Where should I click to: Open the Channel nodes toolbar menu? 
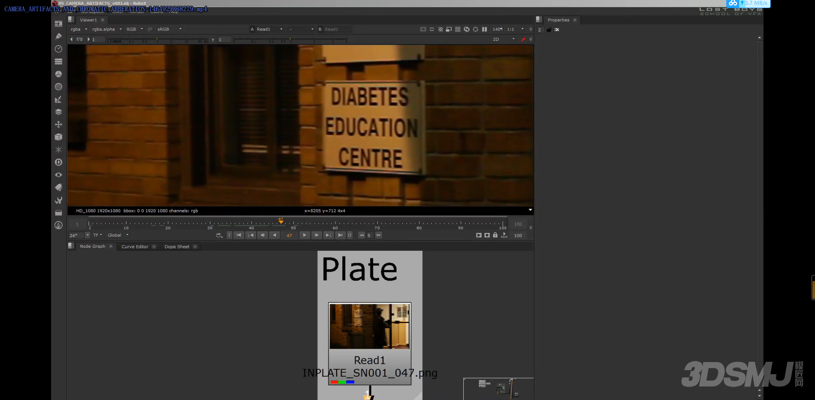[59, 62]
